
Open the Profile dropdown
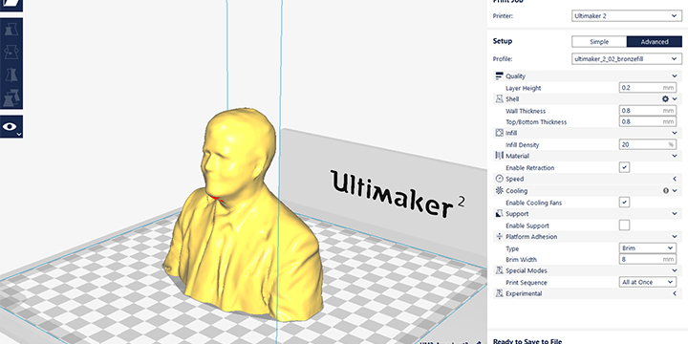tap(627, 59)
